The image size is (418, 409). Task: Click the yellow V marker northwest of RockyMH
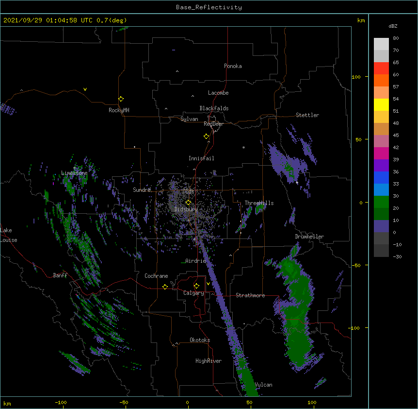pos(85,89)
